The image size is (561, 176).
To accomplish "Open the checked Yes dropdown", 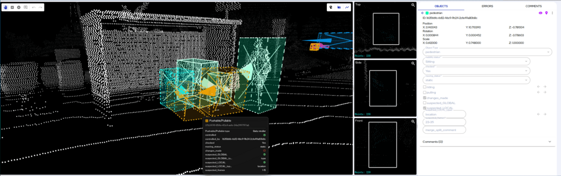I will click(x=476, y=71).
